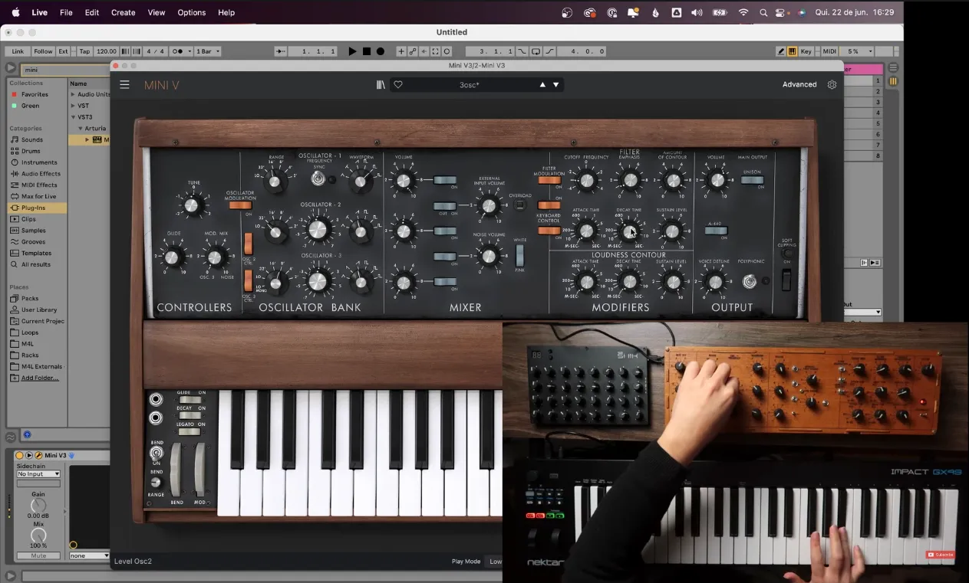The width and height of the screenshot is (969, 583).
Task: Click the Advanced button in Mini V
Action: pyautogui.click(x=799, y=84)
